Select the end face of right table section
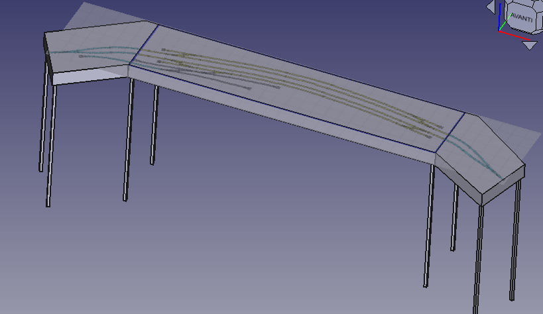543x314 pixels. [x=502, y=188]
